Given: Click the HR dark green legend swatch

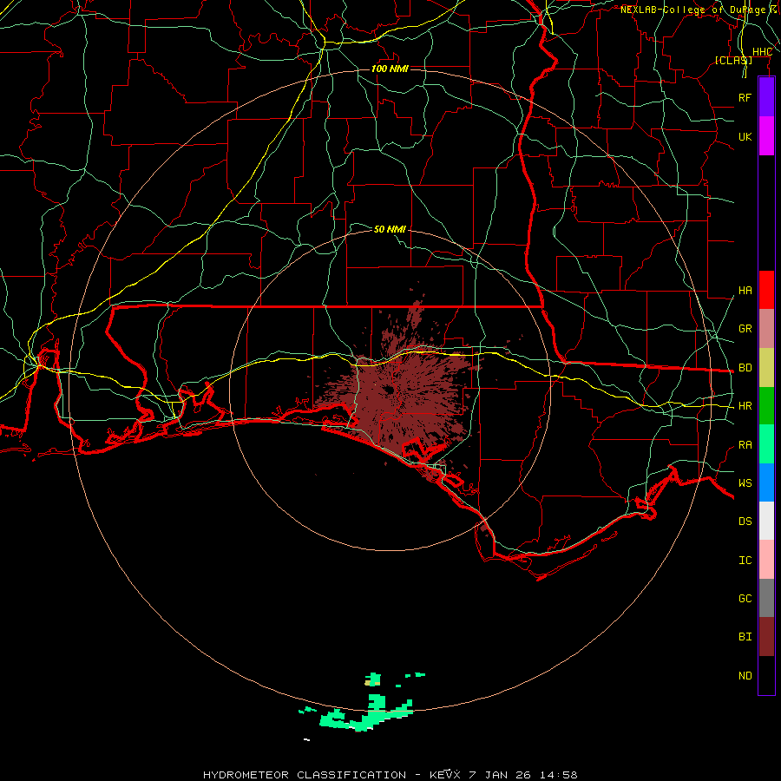Looking at the screenshot, I should point(766,406).
